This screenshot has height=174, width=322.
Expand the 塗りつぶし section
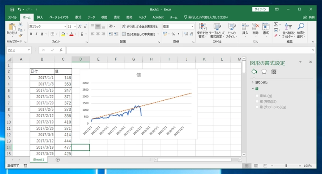(253, 82)
